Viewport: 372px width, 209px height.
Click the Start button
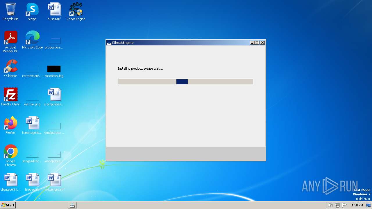[x=8, y=205]
